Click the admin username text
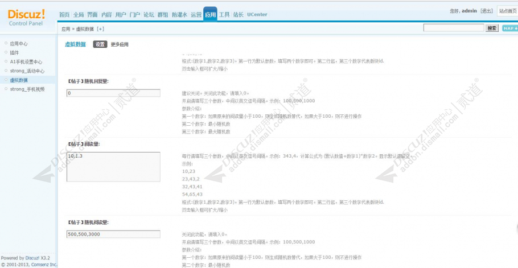Image resolution: width=518 pixels, height=268 pixels. (469, 11)
